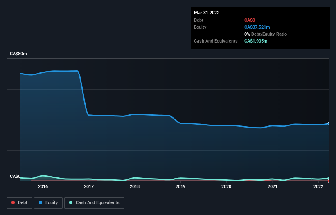Click the Mar 31 2022 tooltip date
The height and width of the screenshot is (215, 336).
pos(207,13)
